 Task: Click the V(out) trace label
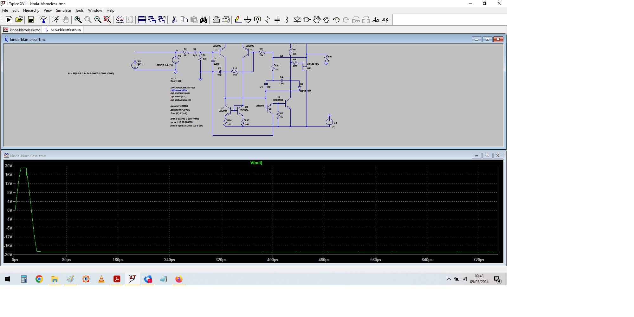[x=256, y=163]
